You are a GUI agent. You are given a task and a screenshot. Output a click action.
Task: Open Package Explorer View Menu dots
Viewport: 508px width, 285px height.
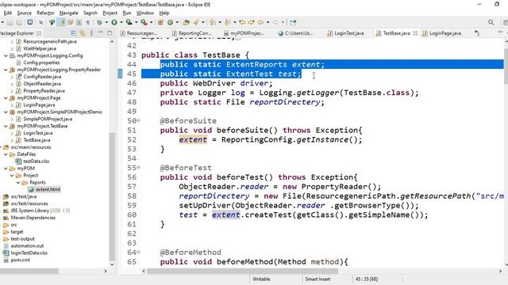[x=92, y=33]
